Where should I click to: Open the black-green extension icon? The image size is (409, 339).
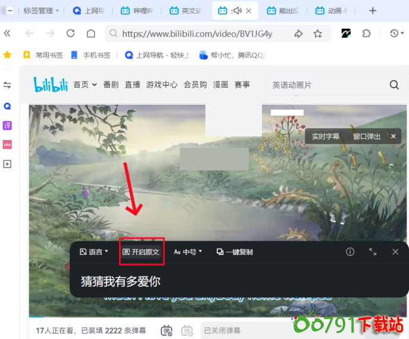[346, 33]
